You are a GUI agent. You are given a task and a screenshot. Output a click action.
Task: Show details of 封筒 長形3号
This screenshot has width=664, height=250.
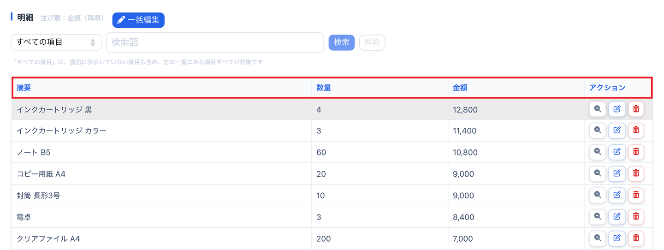pos(598,195)
